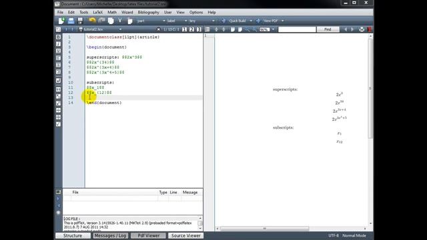427x240 pixels.
Task: Click the Find button in PDF viewer
Action: point(328,29)
